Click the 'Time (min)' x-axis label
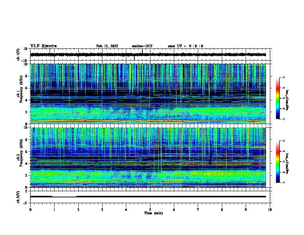 pos(154,213)
